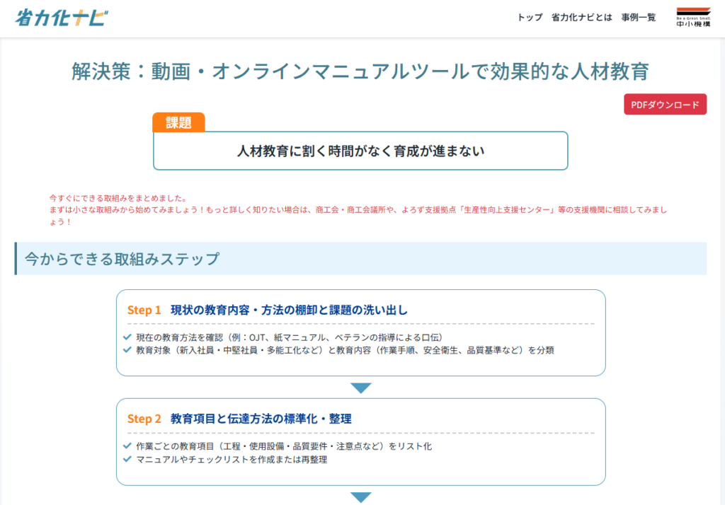Select the 人材教育に割く時間がなく育成が進まない box
The width and height of the screenshot is (725, 505).
[360, 151]
